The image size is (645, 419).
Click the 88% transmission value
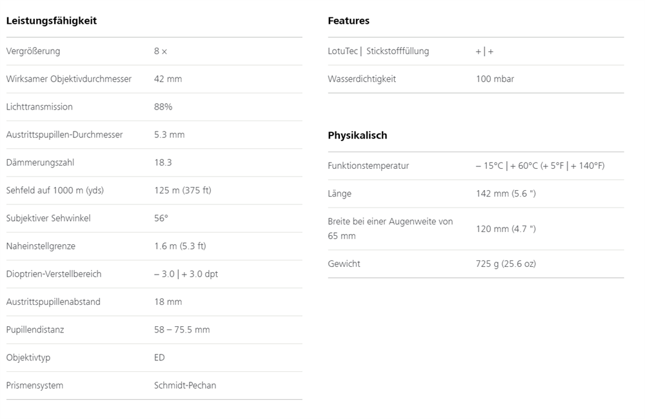(163, 107)
